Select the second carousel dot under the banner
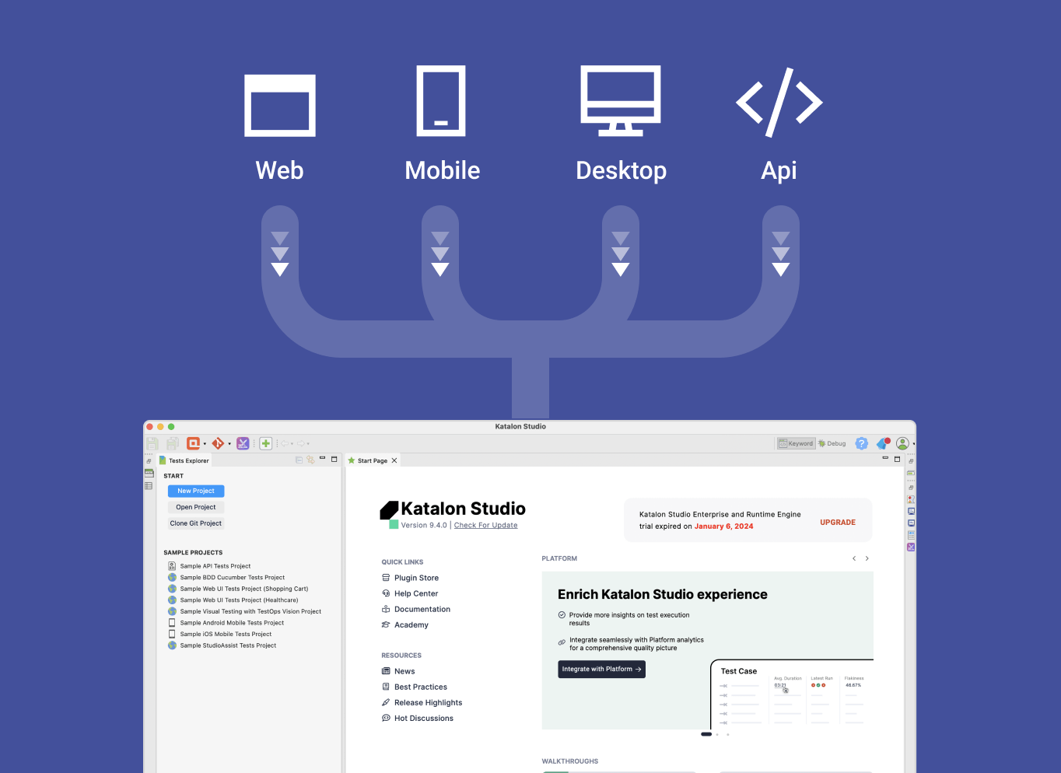 pyautogui.click(x=716, y=734)
